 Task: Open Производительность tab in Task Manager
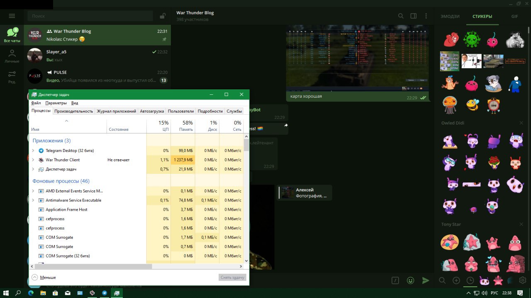click(73, 111)
